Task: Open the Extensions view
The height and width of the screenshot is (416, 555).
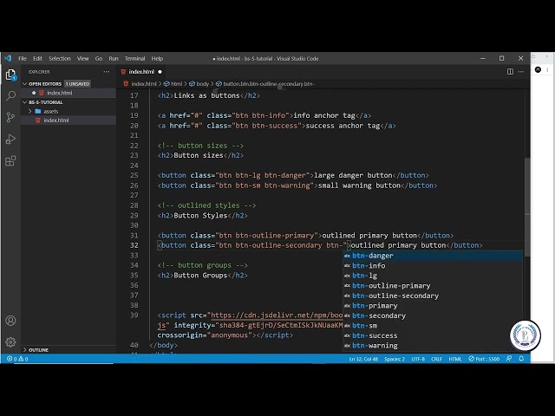Action: pyautogui.click(x=10, y=161)
